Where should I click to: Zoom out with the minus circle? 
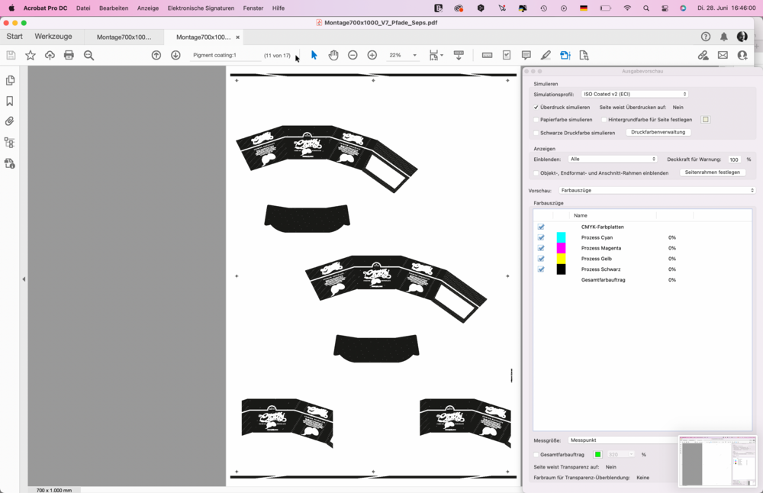coord(353,56)
